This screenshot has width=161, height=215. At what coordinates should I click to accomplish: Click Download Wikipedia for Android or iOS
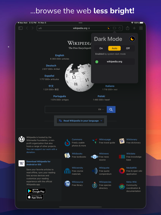pyautogui.click(x=38, y=163)
